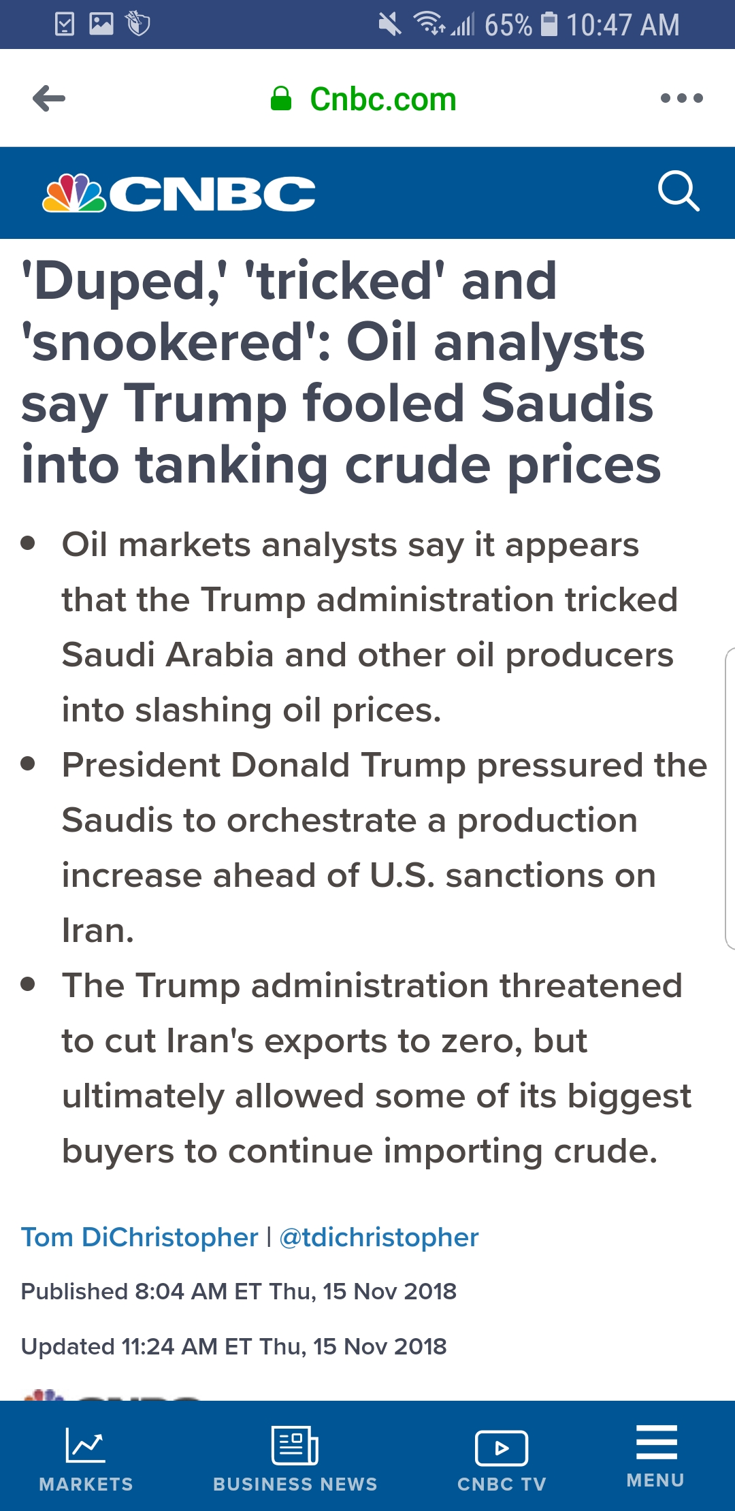Tap the green padlock security icon

pos(281,99)
